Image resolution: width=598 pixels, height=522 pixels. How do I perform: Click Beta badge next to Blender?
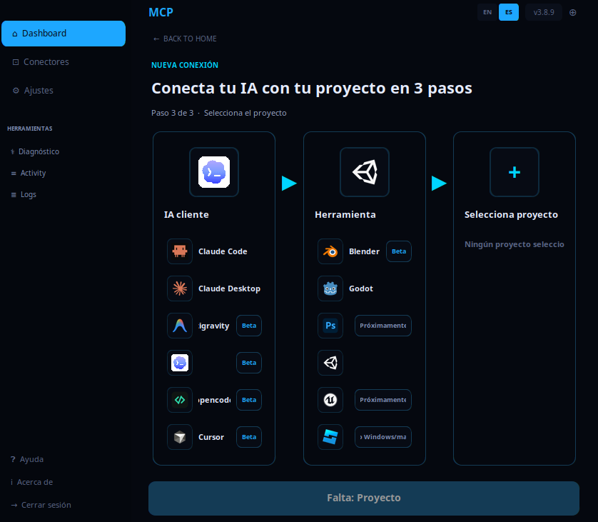[x=399, y=251]
